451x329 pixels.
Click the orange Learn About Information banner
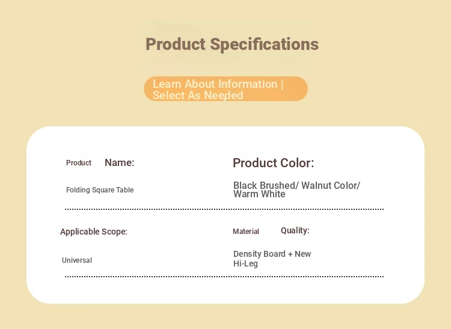226,88
